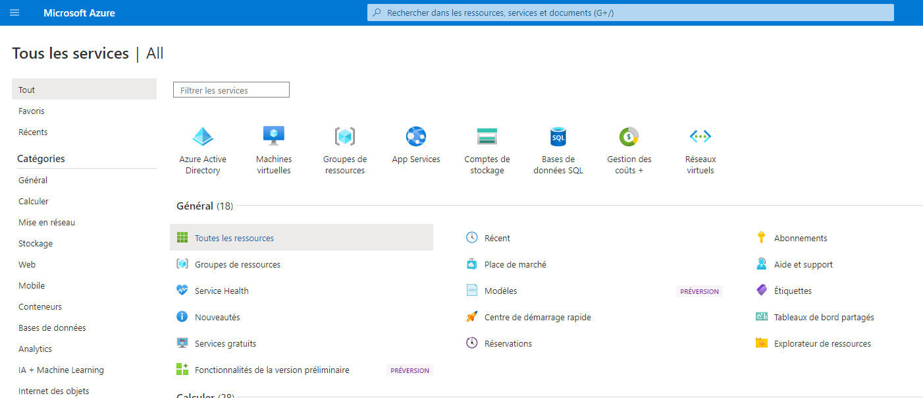Click the Aide et support person icon
Viewport: 923px width, 398px height.
762,264
